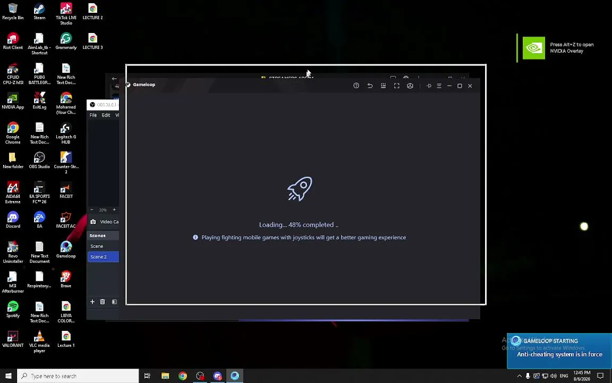Open Gameloop keymapping grid icon
This screenshot has width=612, height=383.
(383, 86)
